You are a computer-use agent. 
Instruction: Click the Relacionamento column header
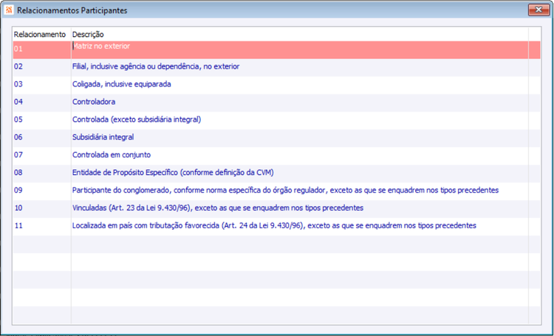[x=40, y=34]
